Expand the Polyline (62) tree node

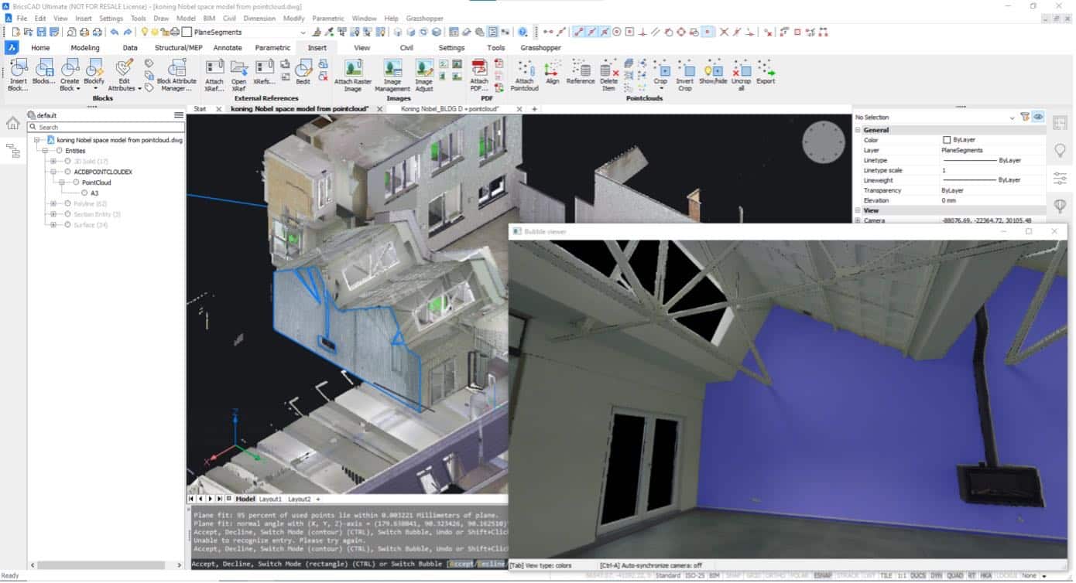(x=53, y=203)
